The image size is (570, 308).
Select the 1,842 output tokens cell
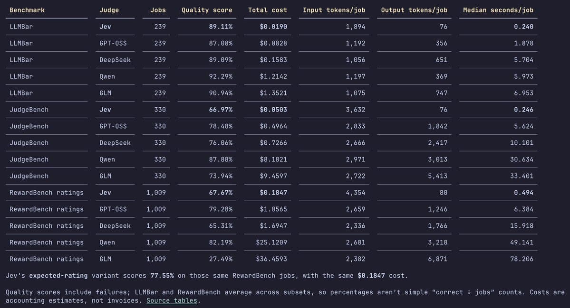(438, 126)
